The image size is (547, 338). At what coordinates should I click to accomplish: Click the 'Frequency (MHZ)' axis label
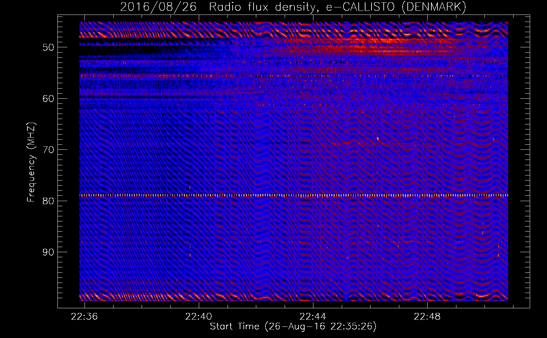coord(31,162)
